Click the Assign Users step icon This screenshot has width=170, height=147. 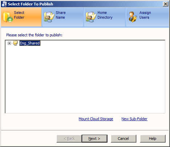[x=133, y=17]
